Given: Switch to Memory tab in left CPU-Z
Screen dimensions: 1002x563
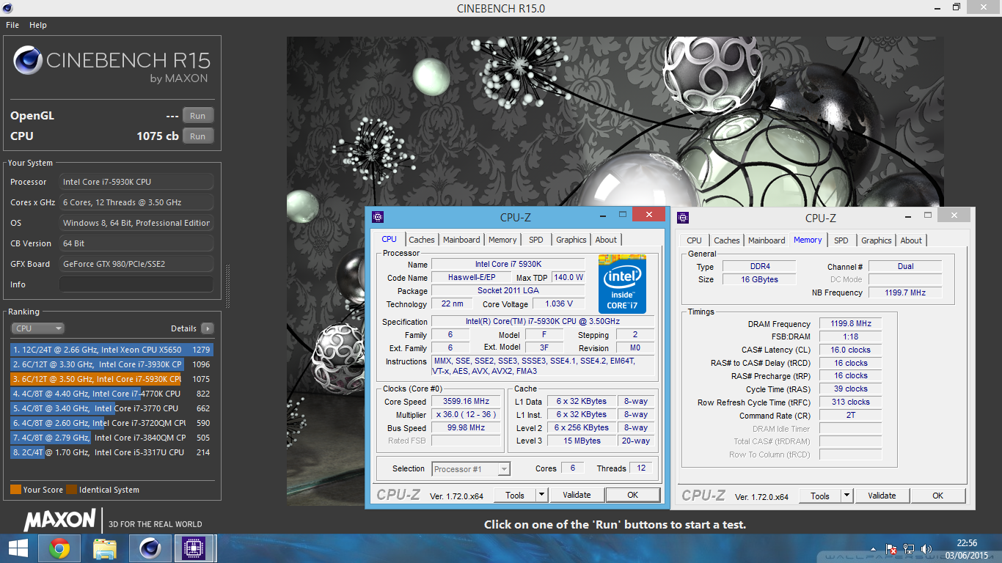Looking at the screenshot, I should tap(502, 240).
